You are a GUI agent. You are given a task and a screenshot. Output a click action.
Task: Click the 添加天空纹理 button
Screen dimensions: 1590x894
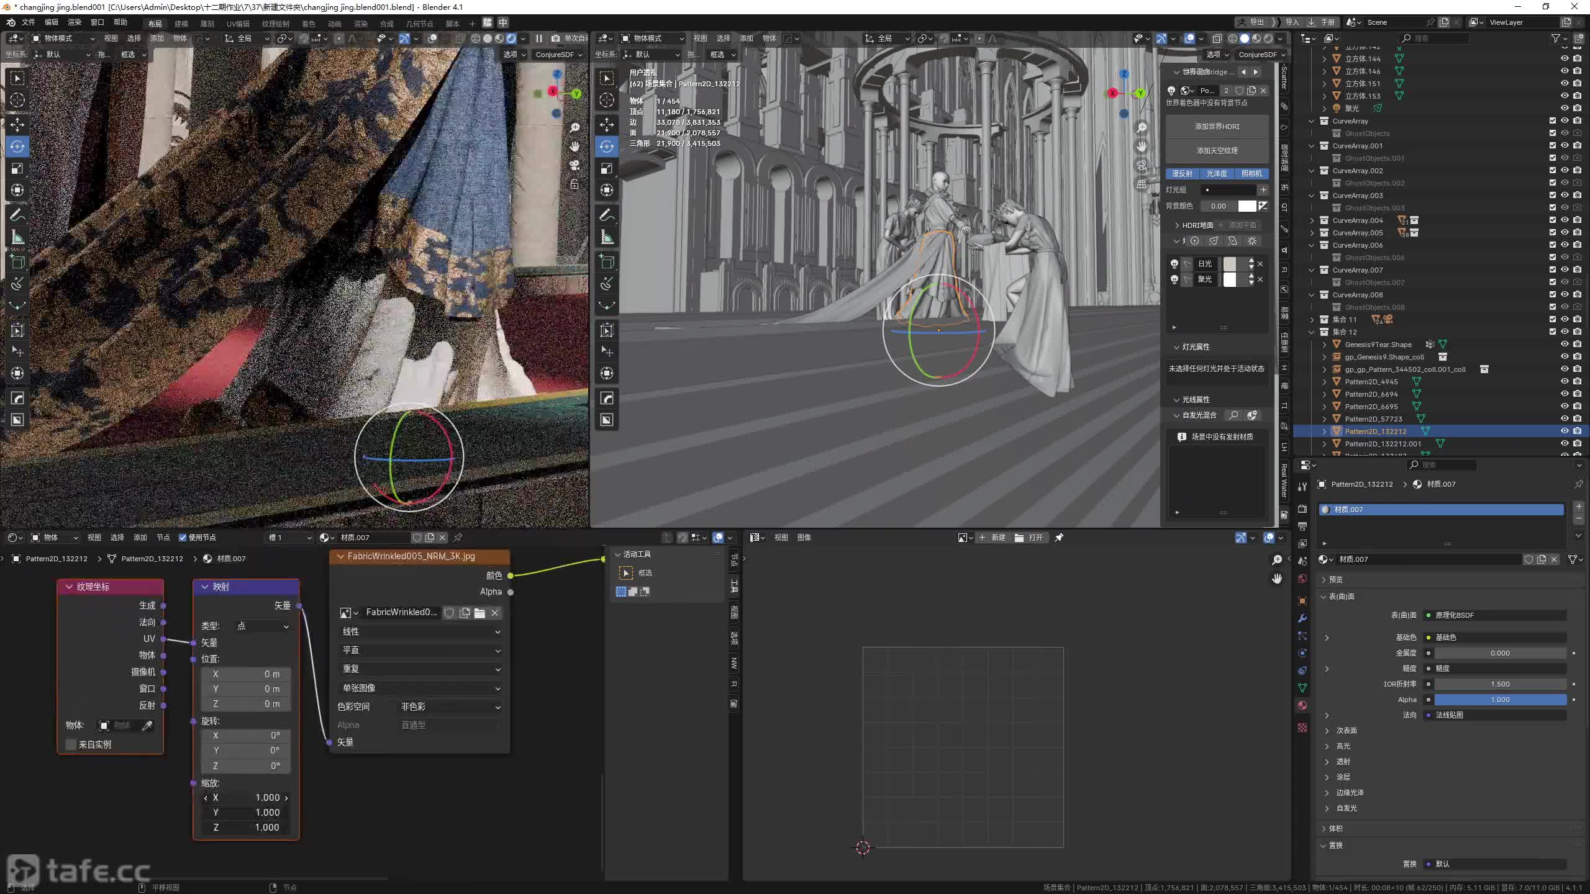[x=1217, y=151]
